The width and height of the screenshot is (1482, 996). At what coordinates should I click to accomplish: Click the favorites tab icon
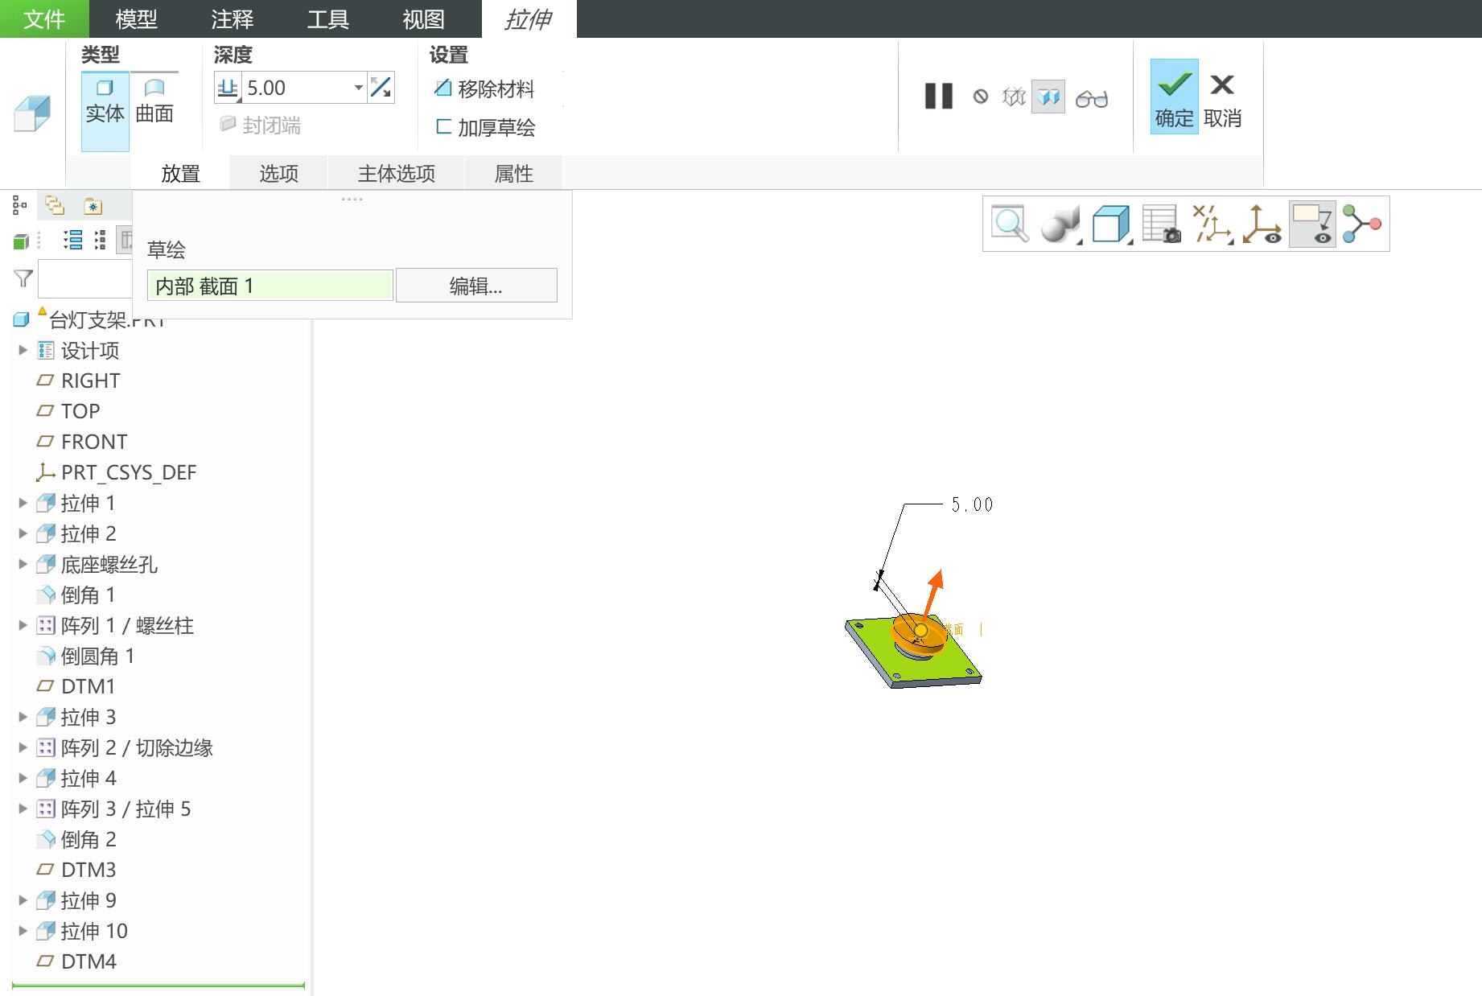pos(93,207)
